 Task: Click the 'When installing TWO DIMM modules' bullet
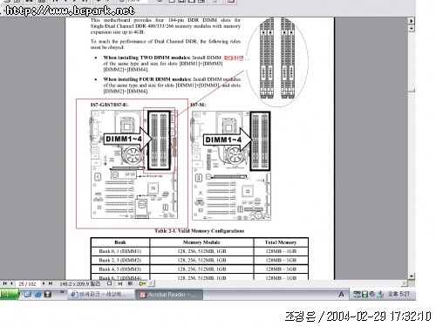[x=163, y=64]
